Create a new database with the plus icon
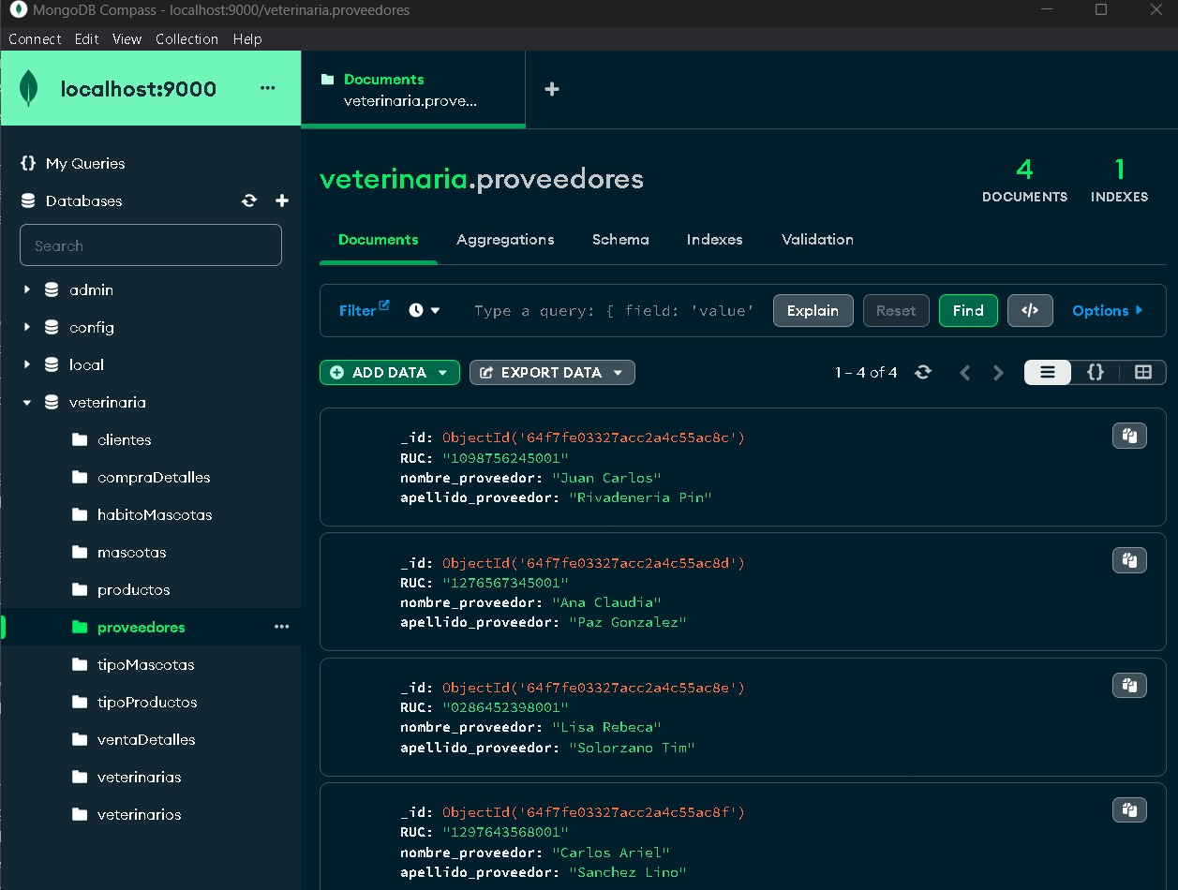1178x890 pixels. [x=281, y=200]
